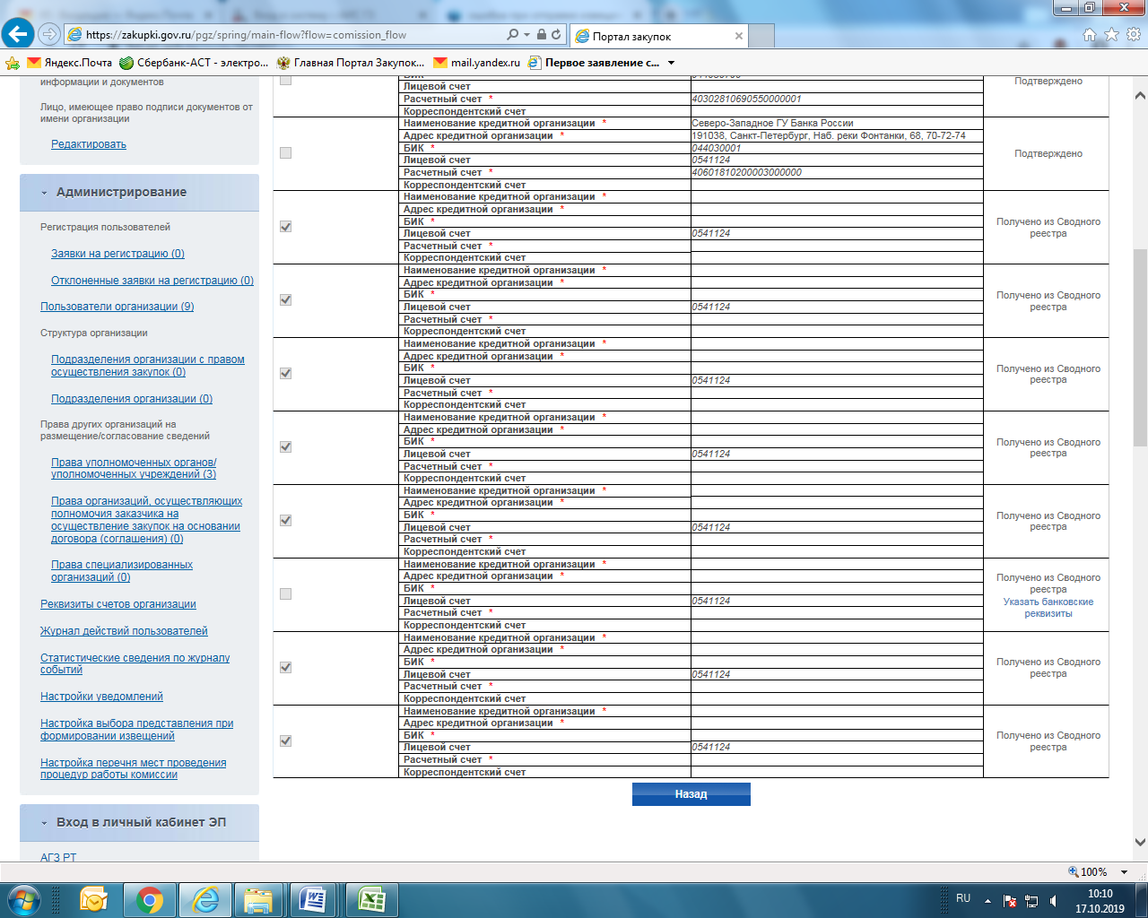Click the browser forward arrow button
Viewport: 1148px width, 918px height.
point(49,35)
